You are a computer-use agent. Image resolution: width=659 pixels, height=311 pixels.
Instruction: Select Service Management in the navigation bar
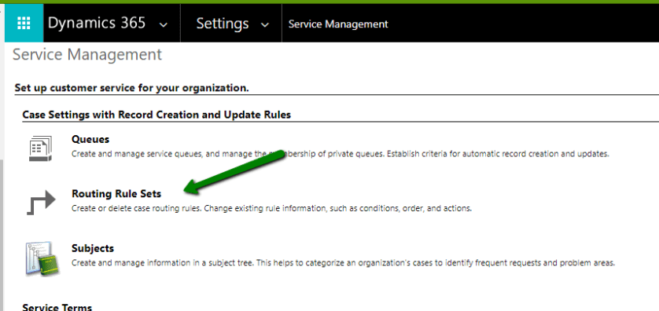[x=338, y=24]
